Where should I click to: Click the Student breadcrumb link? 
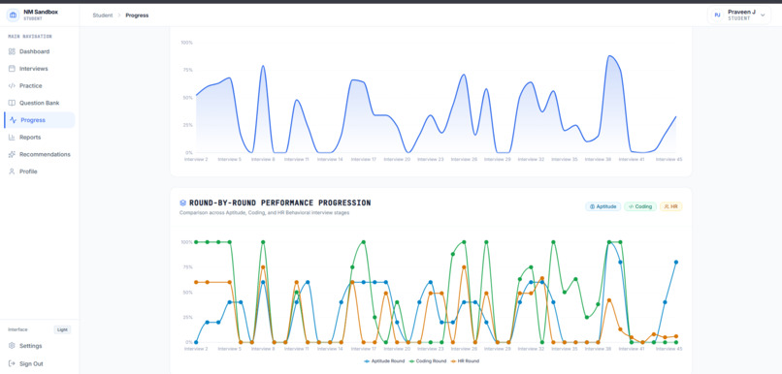tap(102, 16)
